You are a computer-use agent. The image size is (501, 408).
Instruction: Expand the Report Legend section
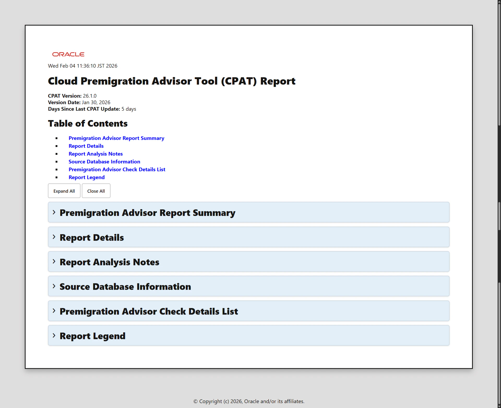[x=249, y=335]
